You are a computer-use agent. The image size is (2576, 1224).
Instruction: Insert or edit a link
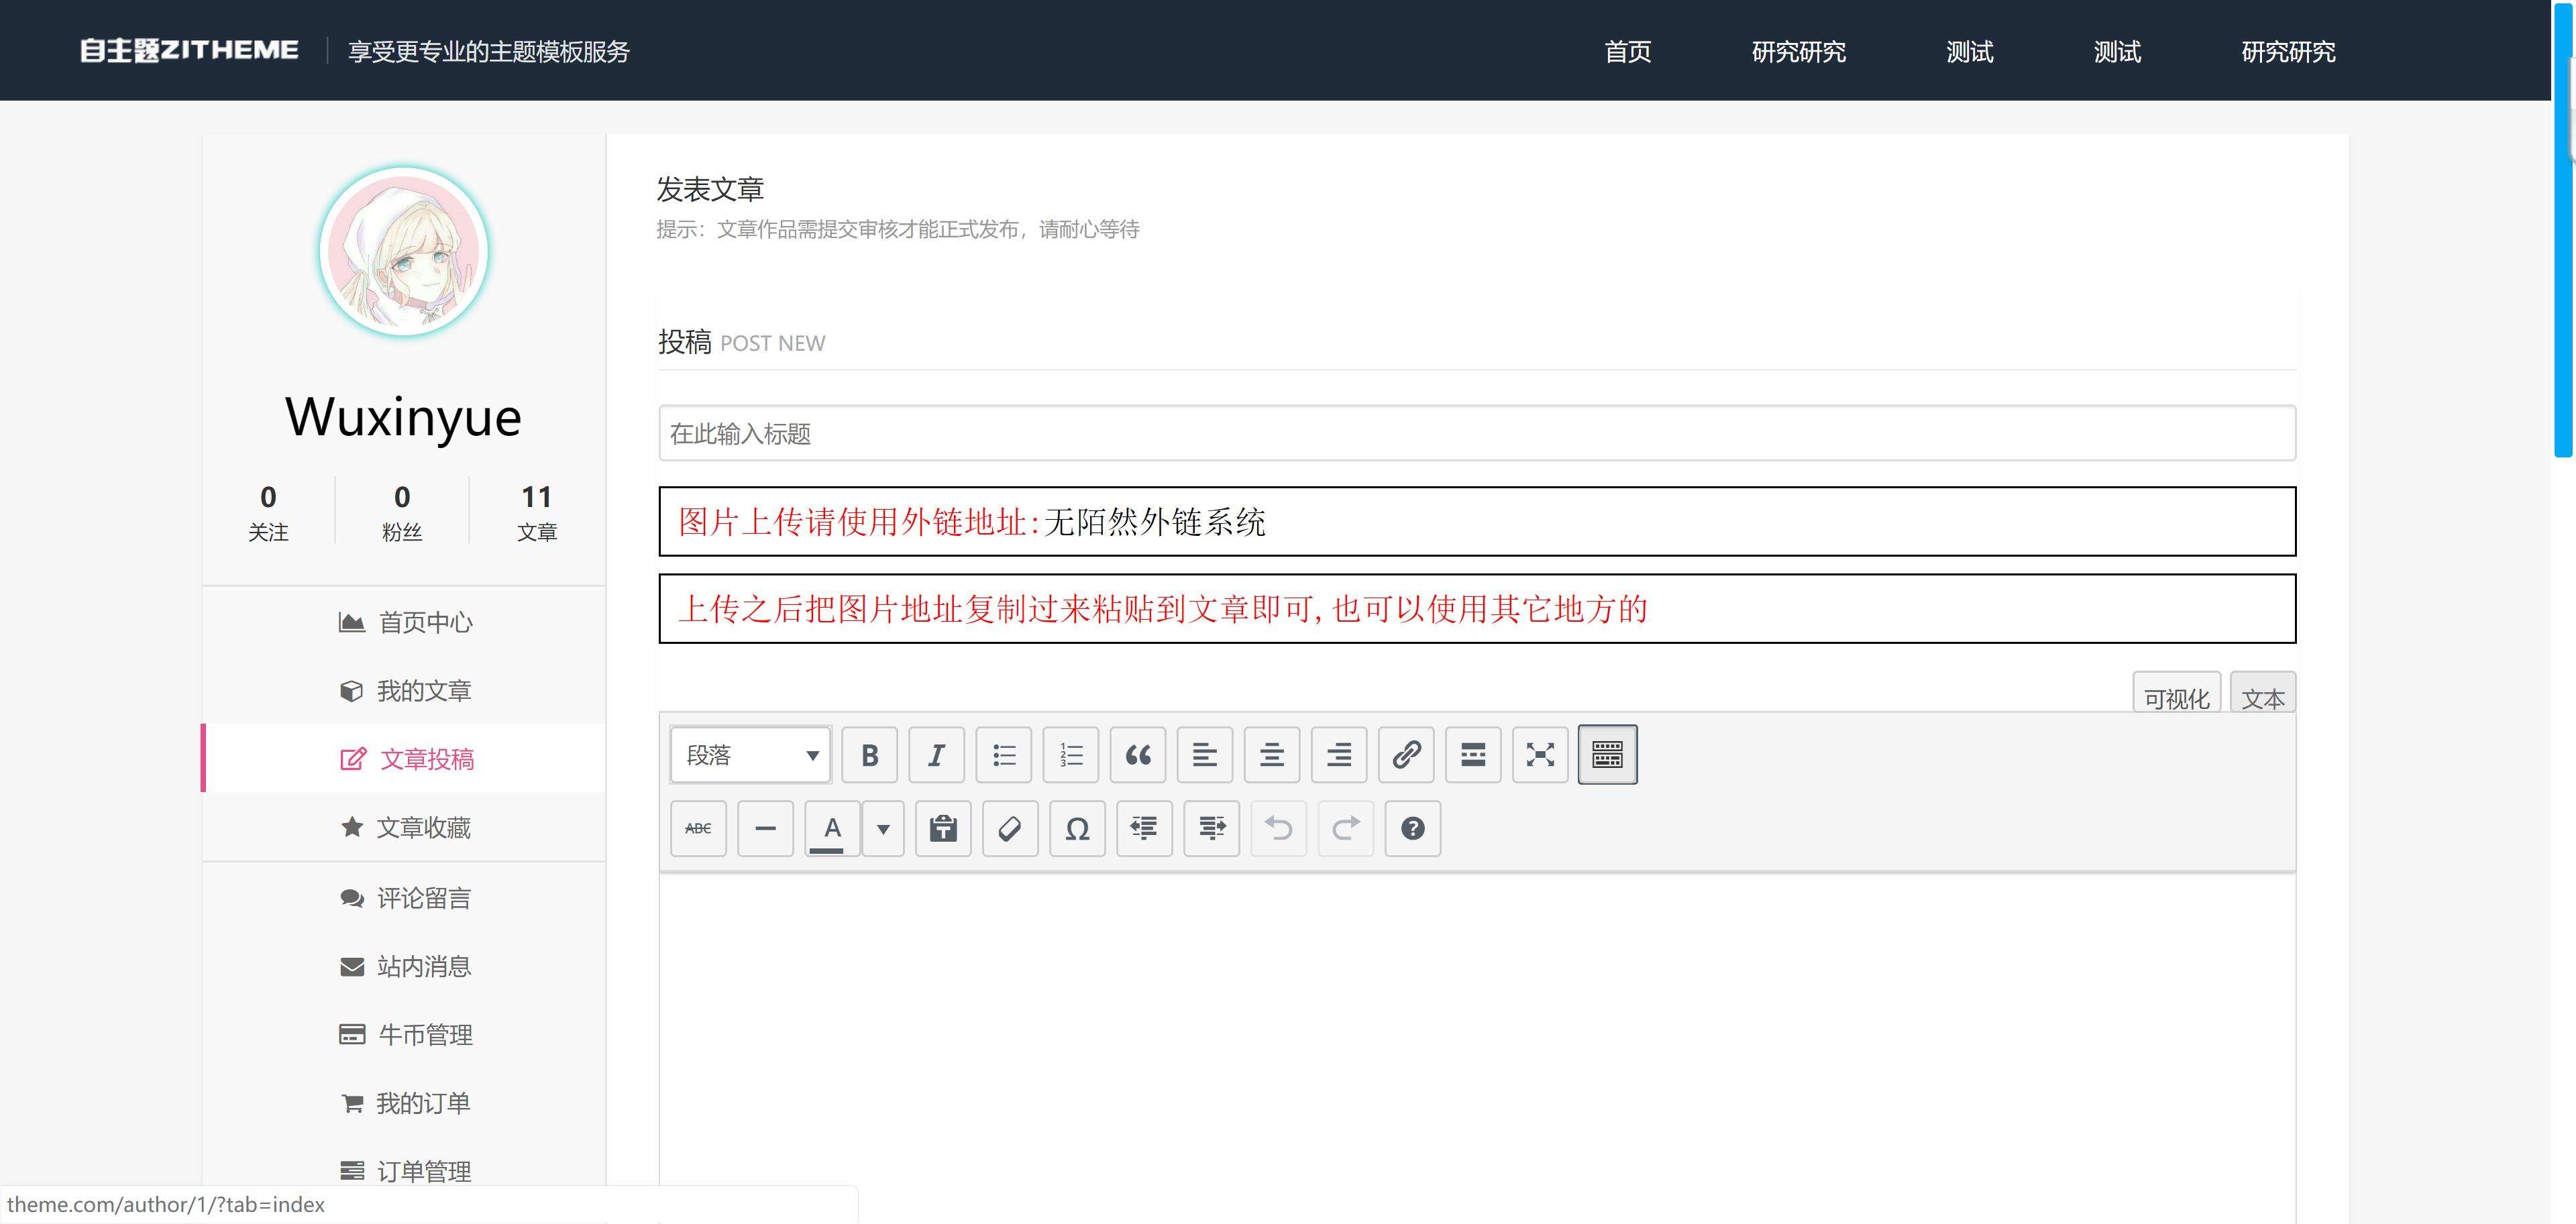click(x=1406, y=755)
